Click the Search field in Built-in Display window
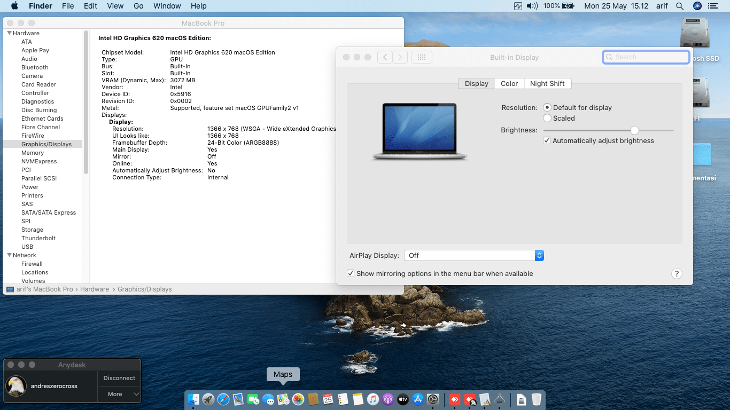The height and width of the screenshot is (410, 730). pyautogui.click(x=646, y=57)
